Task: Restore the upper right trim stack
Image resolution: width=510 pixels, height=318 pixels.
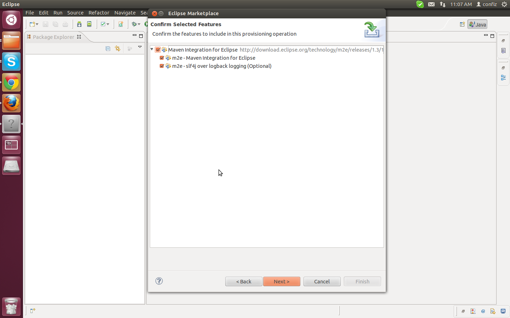Action: 503,41
